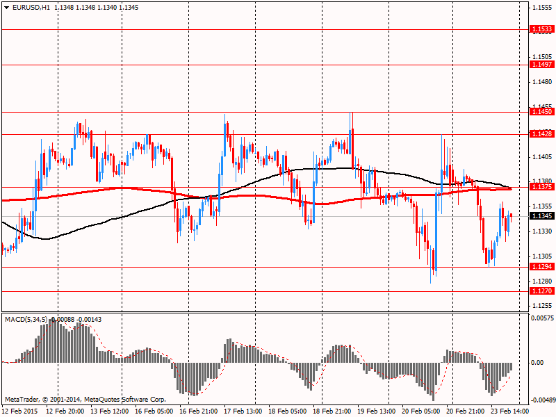
Task: Click the 1.1405 price scale value
Action: (x=542, y=157)
